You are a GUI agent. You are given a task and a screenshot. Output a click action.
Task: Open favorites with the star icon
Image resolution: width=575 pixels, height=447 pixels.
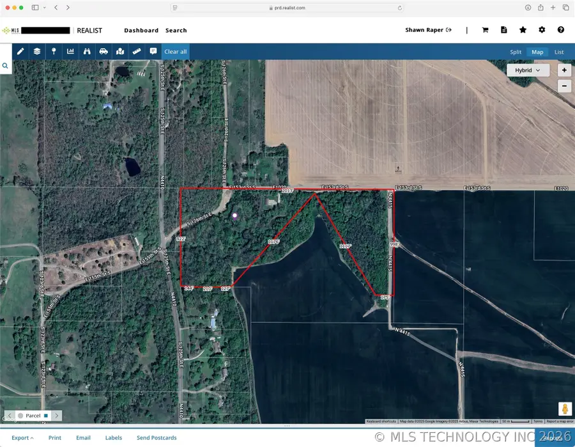pos(523,30)
